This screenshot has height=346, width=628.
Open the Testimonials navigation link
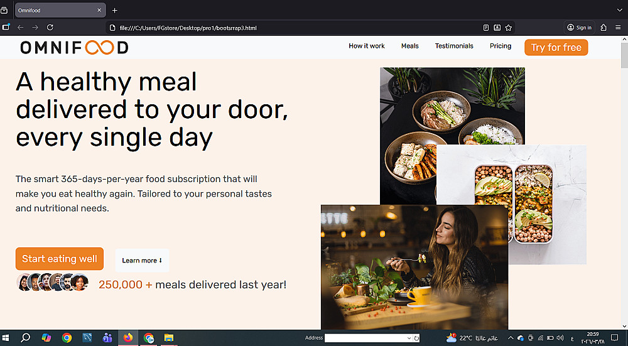(454, 46)
